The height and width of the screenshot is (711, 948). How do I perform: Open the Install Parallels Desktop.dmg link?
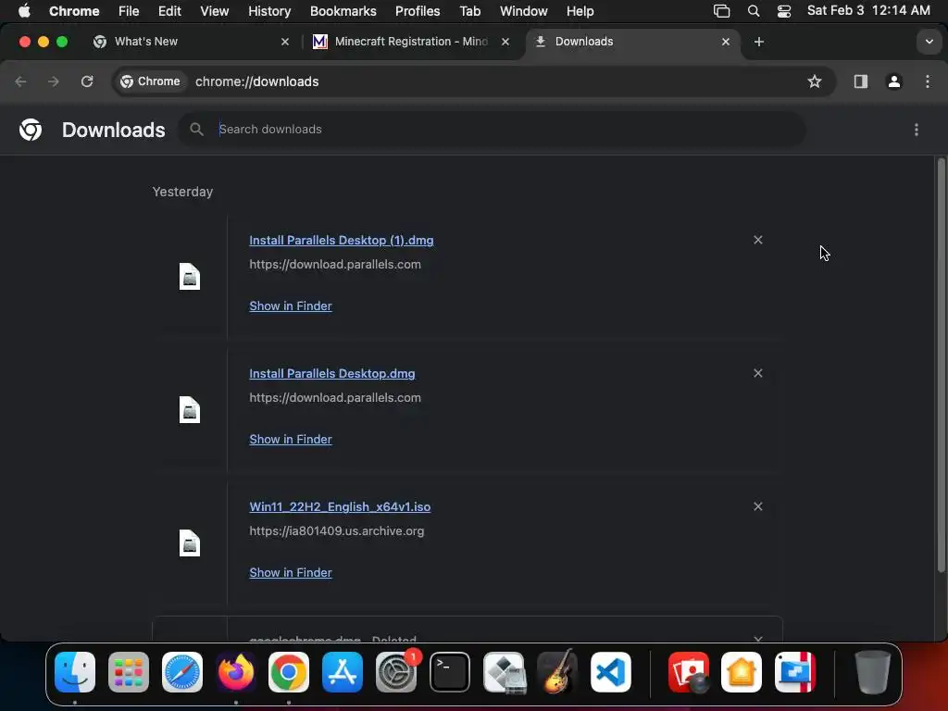(x=332, y=374)
